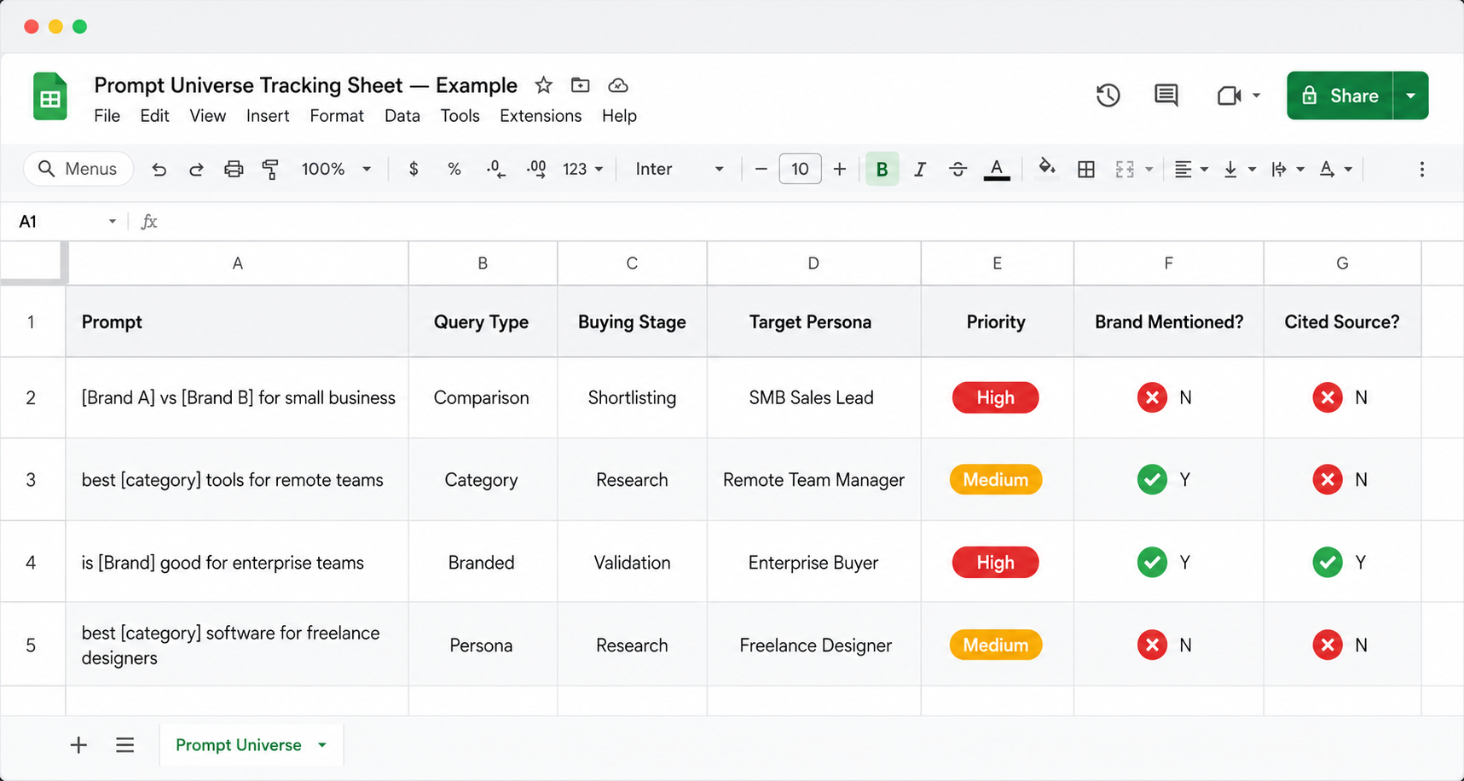Screen dimensions: 1464x781
Task: Add a new sheet with plus
Action: [78, 745]
